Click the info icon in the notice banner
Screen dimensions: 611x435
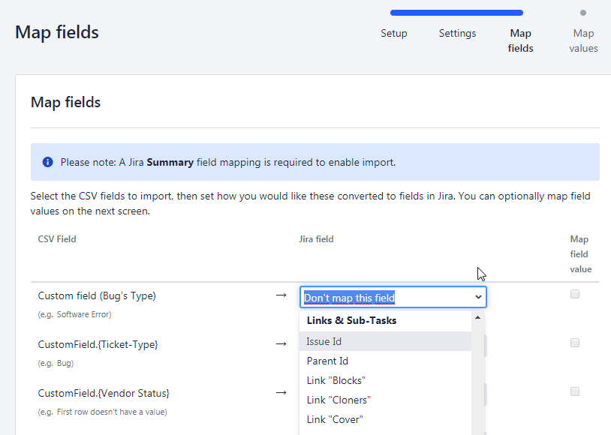(47, 162)
